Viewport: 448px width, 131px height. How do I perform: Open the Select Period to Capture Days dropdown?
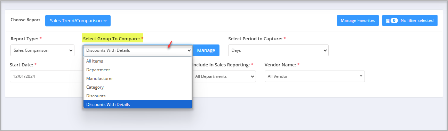click(278, 50)
